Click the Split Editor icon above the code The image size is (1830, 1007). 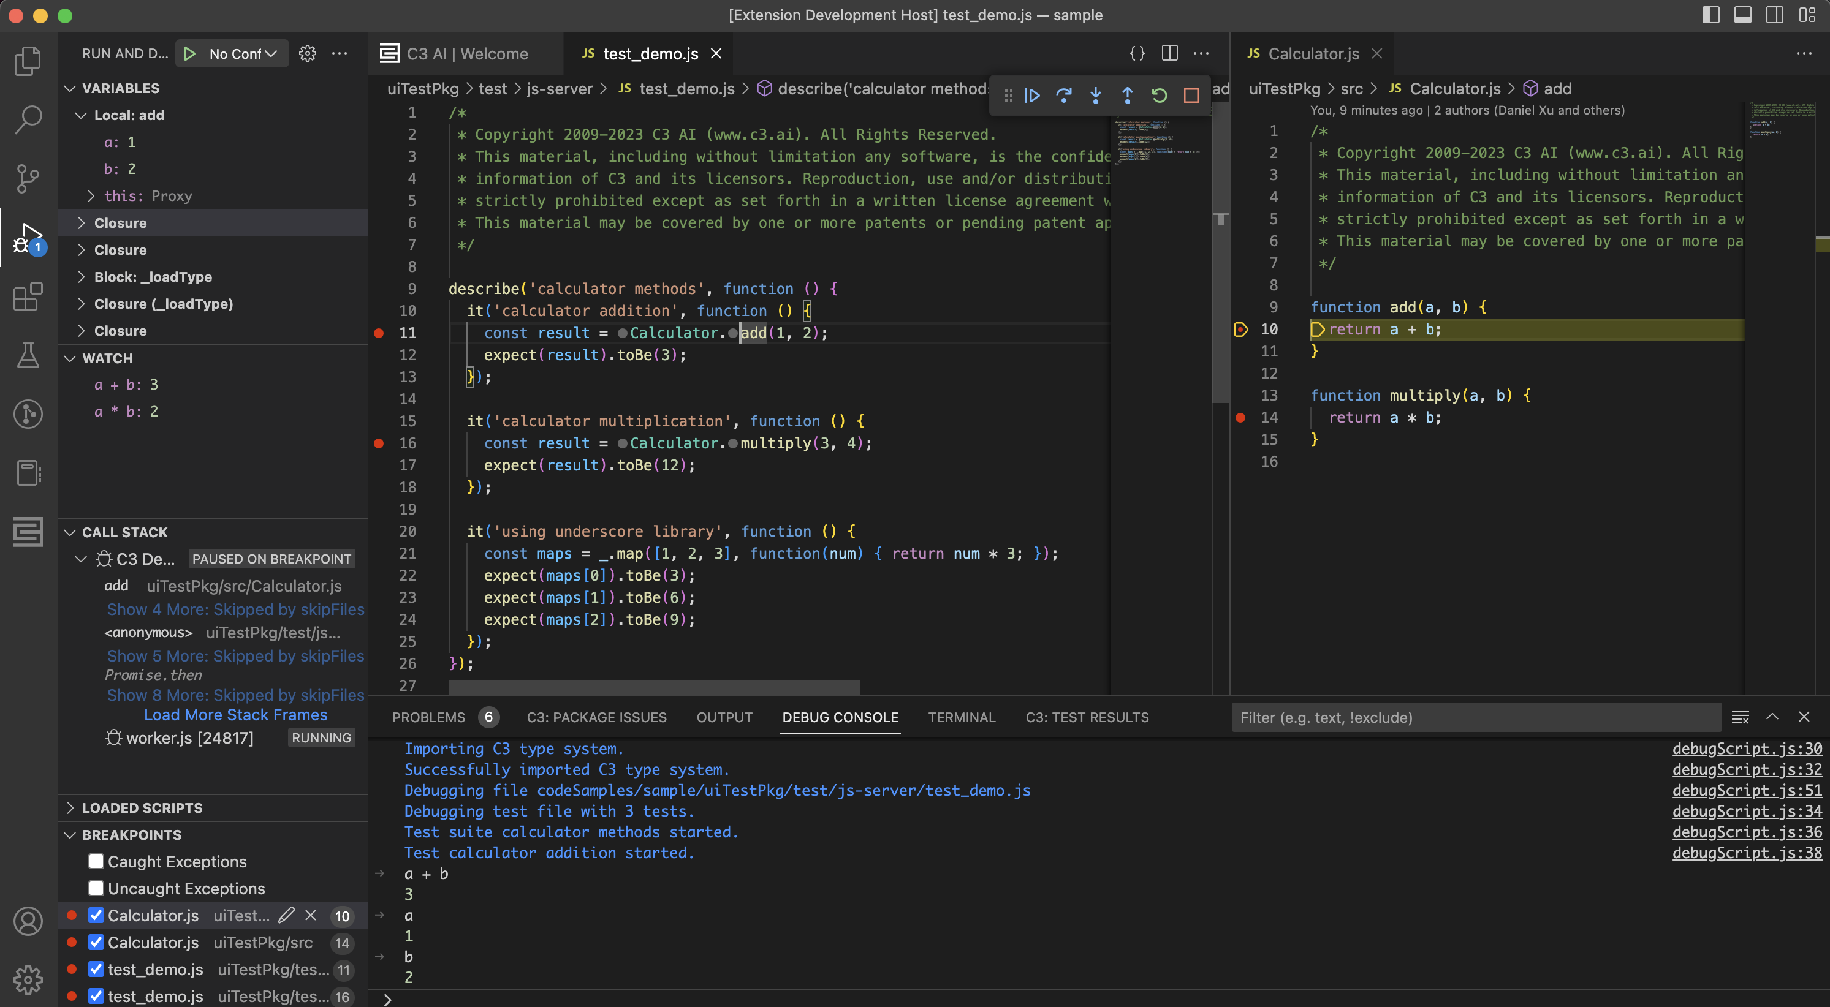(x=1169, y=53)
